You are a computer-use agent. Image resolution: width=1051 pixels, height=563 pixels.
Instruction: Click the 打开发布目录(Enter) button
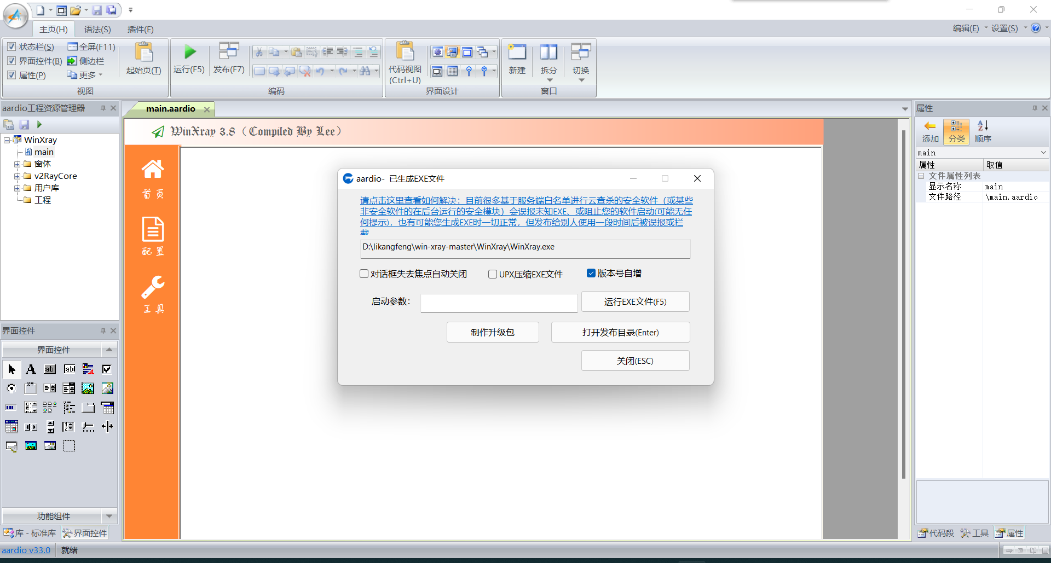[x=620, y=332]
